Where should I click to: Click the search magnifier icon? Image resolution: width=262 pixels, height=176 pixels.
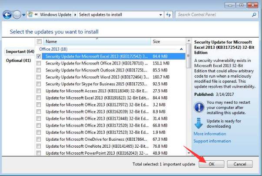254,15
